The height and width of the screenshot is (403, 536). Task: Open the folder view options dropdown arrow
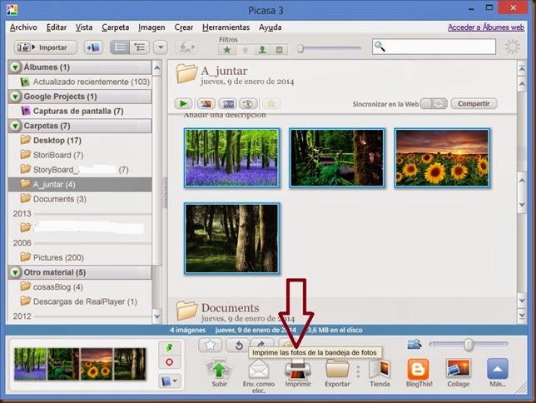(161, 47)
